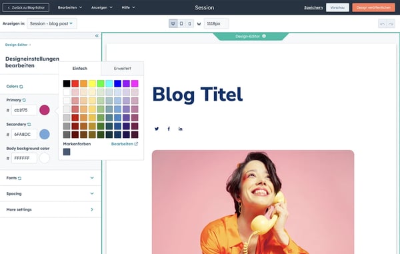Click the Design-Editor breadcrumb link
This screenshot has width=400, height=254.
tap(16, 45)
